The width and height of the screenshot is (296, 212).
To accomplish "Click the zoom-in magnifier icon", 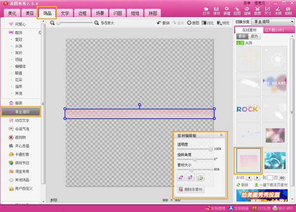I will click(96, 23).
